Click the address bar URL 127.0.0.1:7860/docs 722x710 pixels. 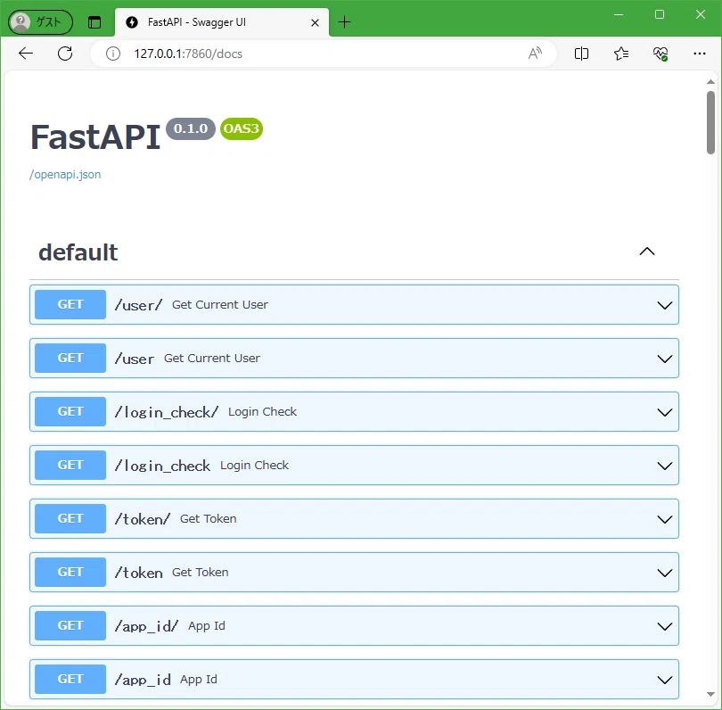coord(188,54)
